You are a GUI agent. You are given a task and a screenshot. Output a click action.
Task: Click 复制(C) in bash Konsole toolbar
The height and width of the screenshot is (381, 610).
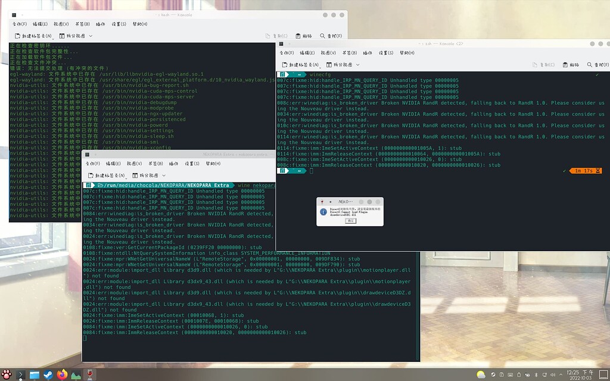[276, 36]
